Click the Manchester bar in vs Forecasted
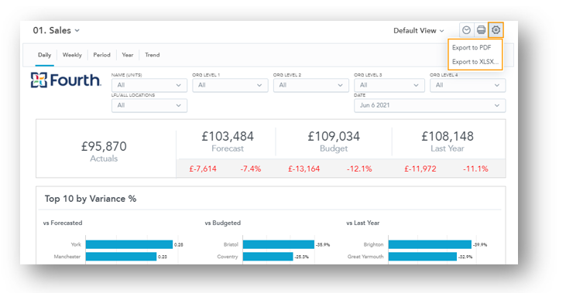The width and height of the screenshot is (566, 293). pos(121,257)
